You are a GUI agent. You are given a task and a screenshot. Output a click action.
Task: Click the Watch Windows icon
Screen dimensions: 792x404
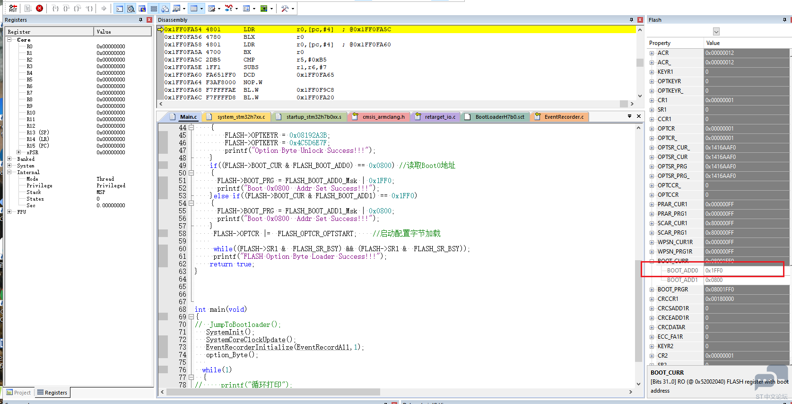point(176,8)
